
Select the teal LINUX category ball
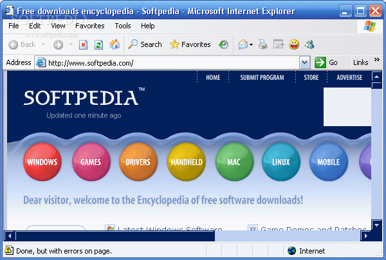pyautogui.click(x=281, y=162)
